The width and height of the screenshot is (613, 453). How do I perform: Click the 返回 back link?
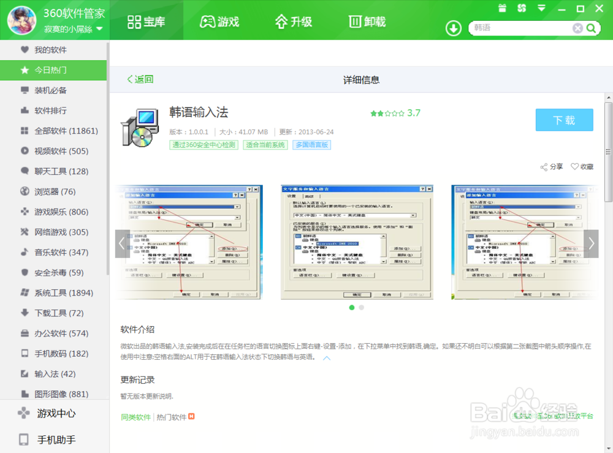pos(140,79)
